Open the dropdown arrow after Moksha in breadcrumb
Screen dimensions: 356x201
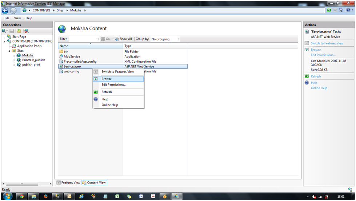pyautogui.click(x=85, y=11)
